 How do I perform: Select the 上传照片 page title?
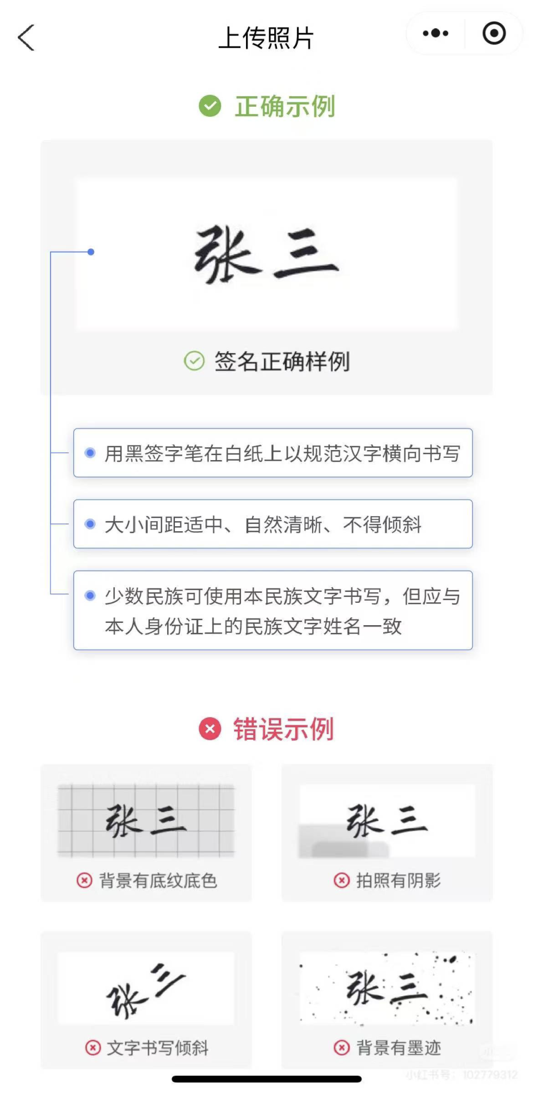pyautogui.click(x=266, y=38)
